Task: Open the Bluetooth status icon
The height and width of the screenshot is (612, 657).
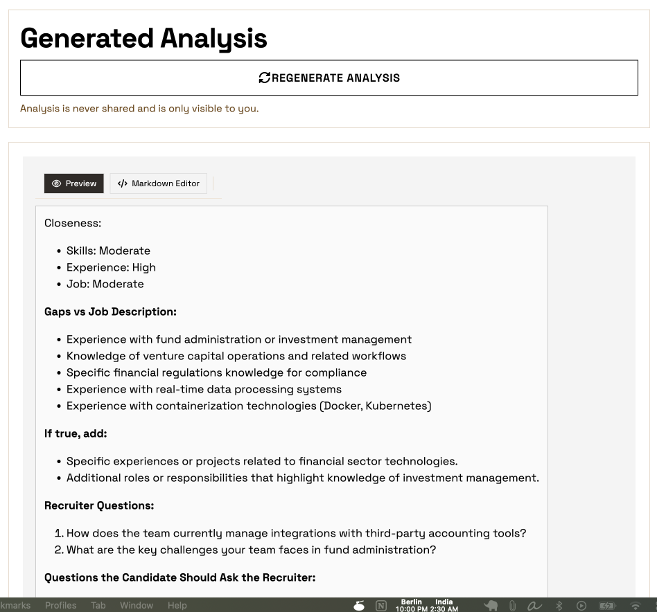Action: 559,606
